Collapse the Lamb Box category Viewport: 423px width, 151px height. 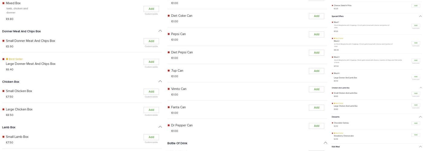(x=160, y=127)
